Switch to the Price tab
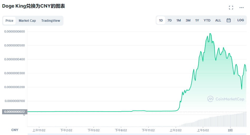This screenshot has height=135, width=250. pyautogui.click(x=9, y=21)
